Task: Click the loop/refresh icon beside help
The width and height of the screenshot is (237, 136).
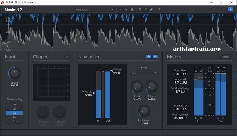Action: click(x=146, y=9)
